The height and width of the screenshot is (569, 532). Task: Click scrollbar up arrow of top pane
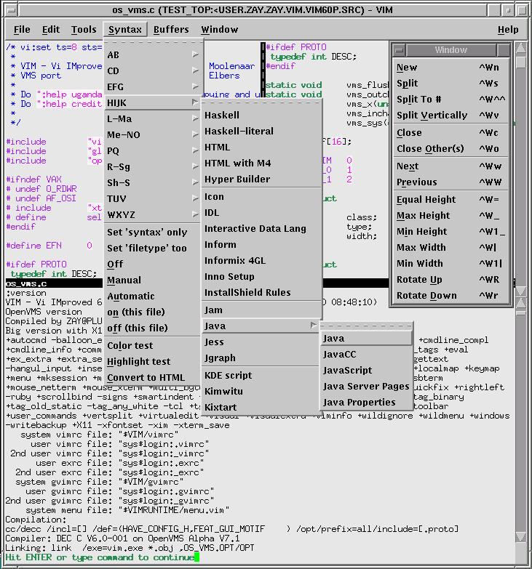pos(521,48)
